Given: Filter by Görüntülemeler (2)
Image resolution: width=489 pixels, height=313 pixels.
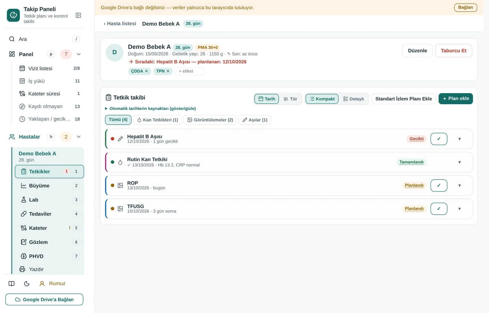Looking at the screenshot, I should 210,120.
